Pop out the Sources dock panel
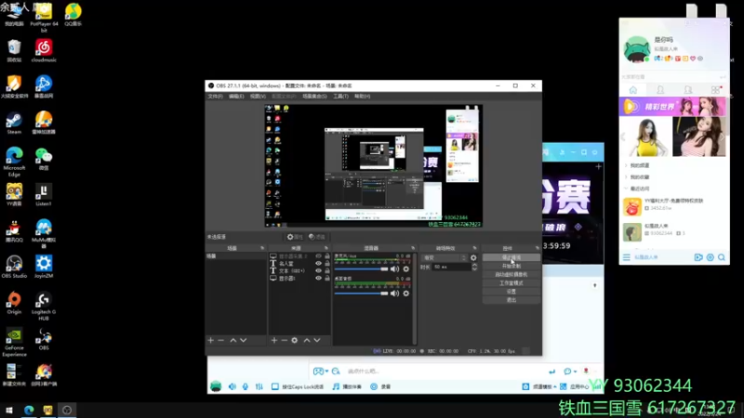 [x=326, y=248]
